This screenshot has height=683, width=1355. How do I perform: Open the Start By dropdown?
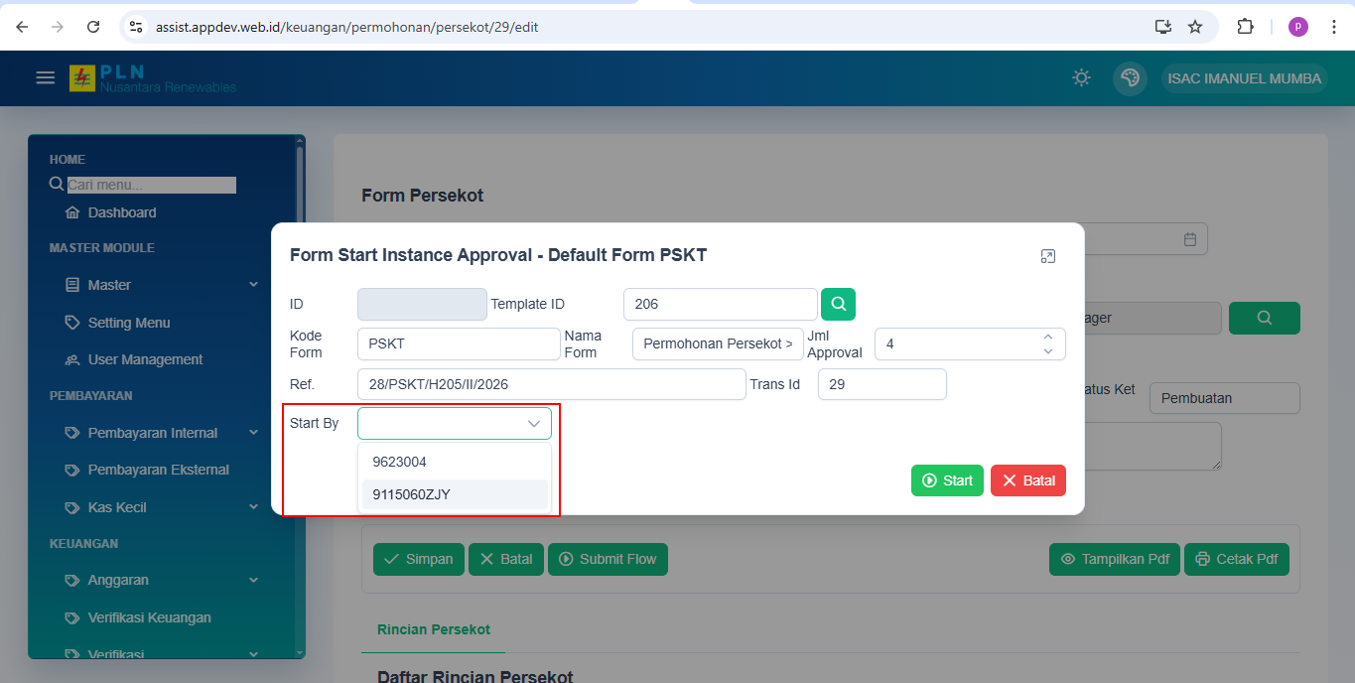[455, 423]
